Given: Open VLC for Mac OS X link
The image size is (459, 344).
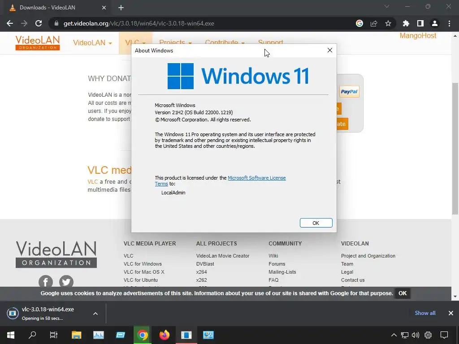Looking at the screenshot, I should tap(144, 272).
